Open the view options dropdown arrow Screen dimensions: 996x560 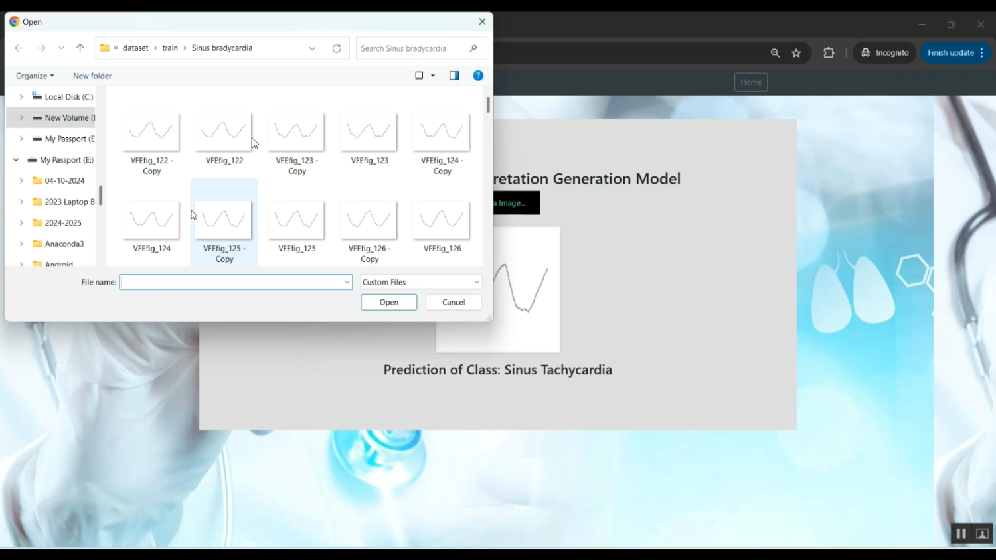tap(433, 76)
